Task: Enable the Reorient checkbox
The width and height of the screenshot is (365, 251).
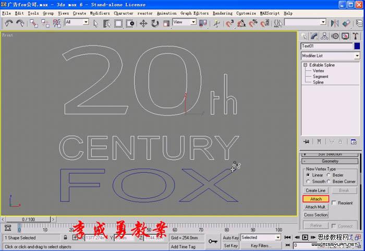Action: 334,203
